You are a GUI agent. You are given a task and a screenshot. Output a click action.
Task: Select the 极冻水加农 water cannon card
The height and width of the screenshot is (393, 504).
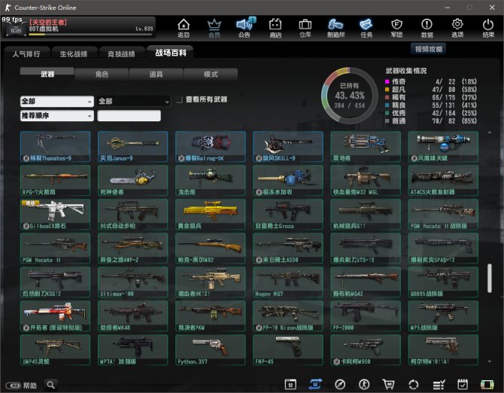tap(288, 181)
